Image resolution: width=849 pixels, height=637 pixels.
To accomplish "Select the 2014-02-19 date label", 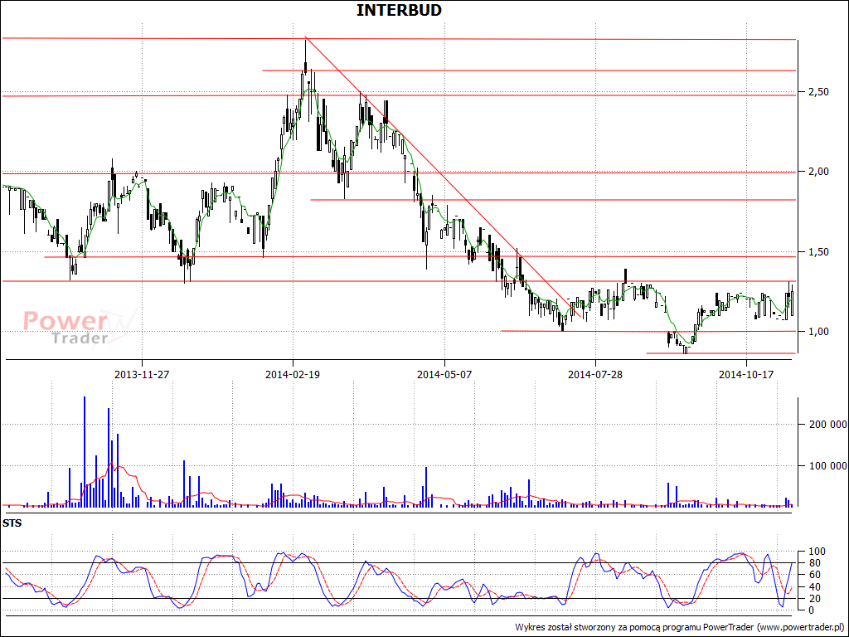I will point(293,374).
